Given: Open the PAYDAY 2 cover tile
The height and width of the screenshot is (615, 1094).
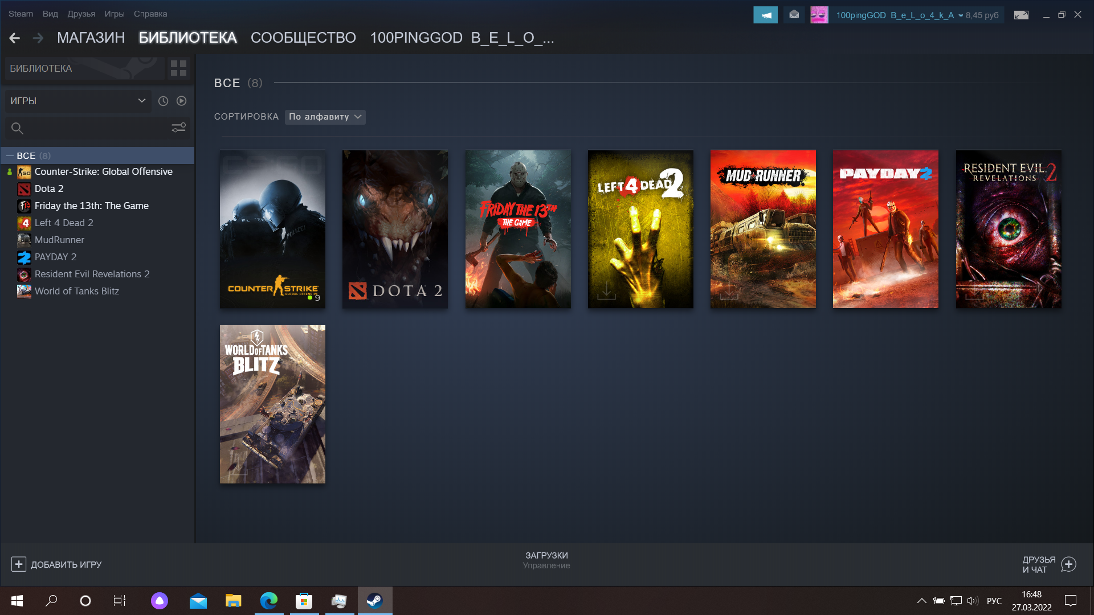Looking at the screenshot, I should click(885, 229).
